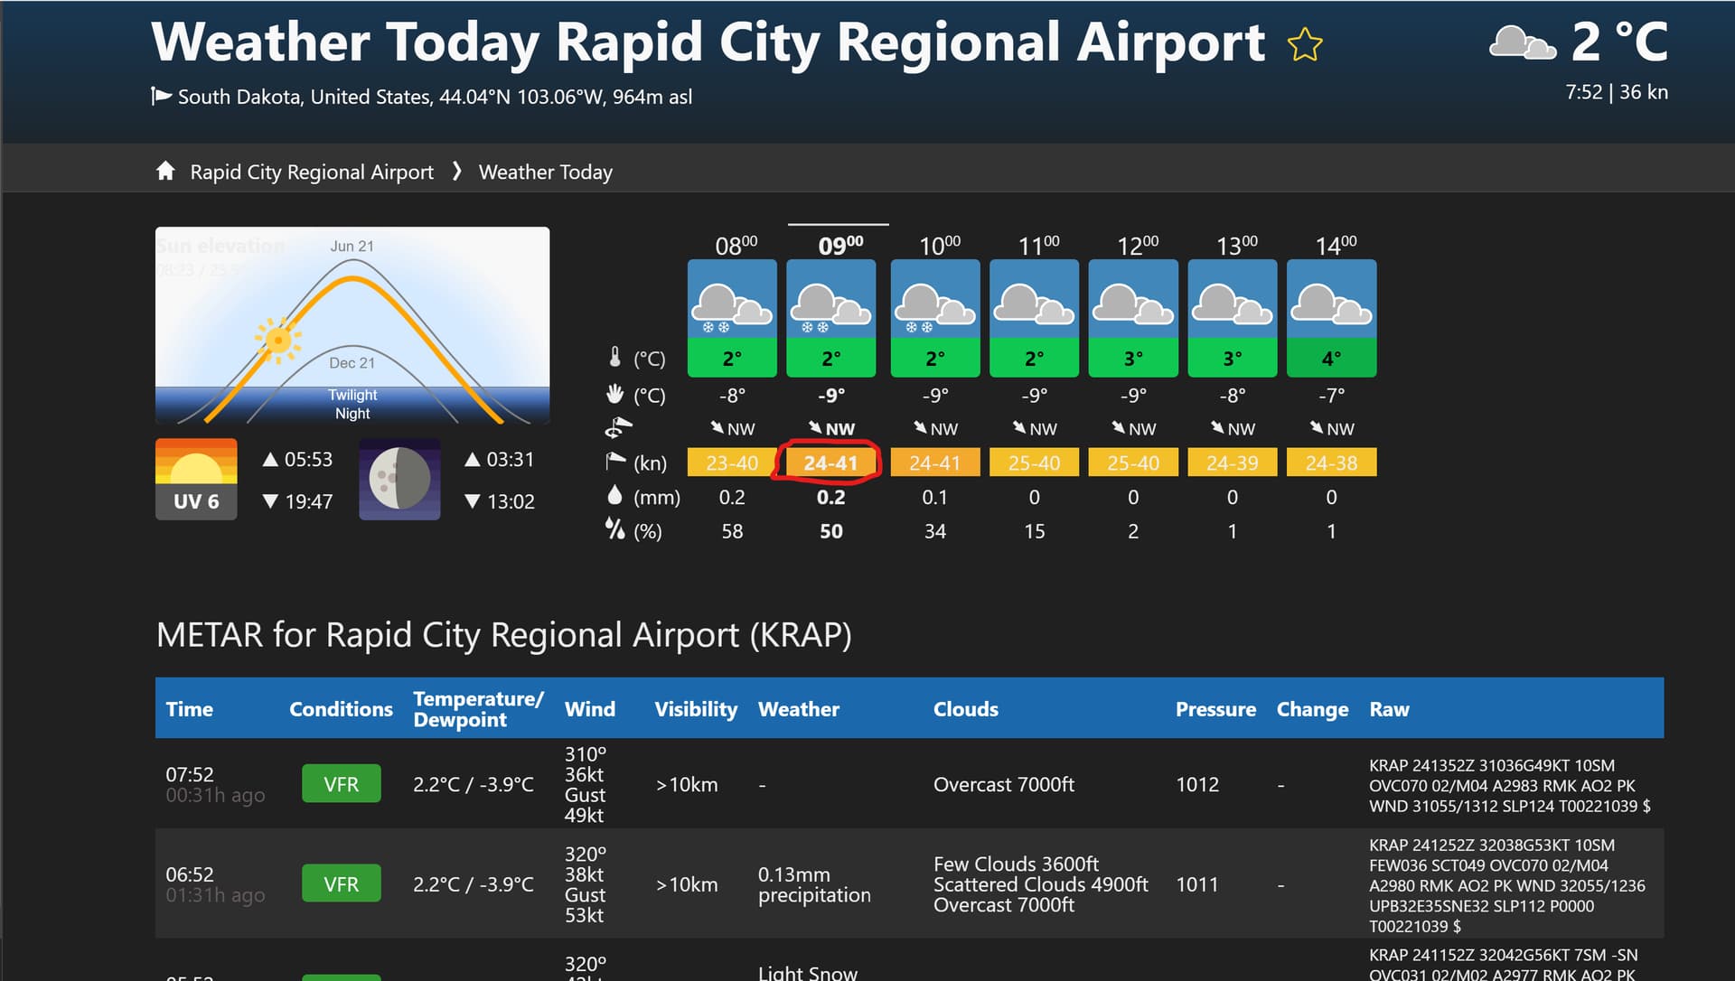The height and width of the screenshot is (981, 1735).
Task: Click the thermometer icon beside the temperature row
Action: tap(616, 357)
